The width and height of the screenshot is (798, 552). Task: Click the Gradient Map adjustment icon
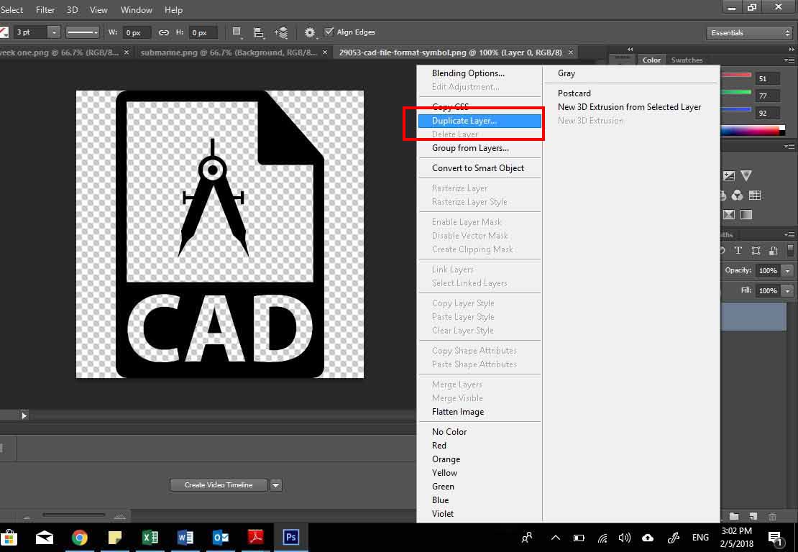coord(746,215)
